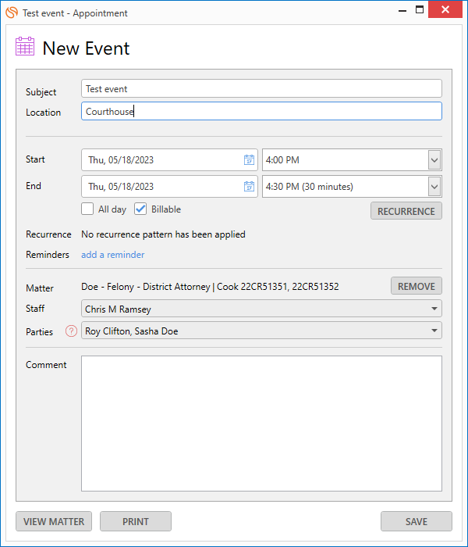The width and height of the screenshot is (468, 547).
Task: Minimize the appointment window
Action: coord(402,11)
